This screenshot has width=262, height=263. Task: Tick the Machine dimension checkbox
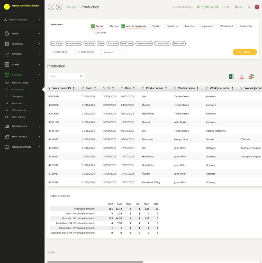183,26
